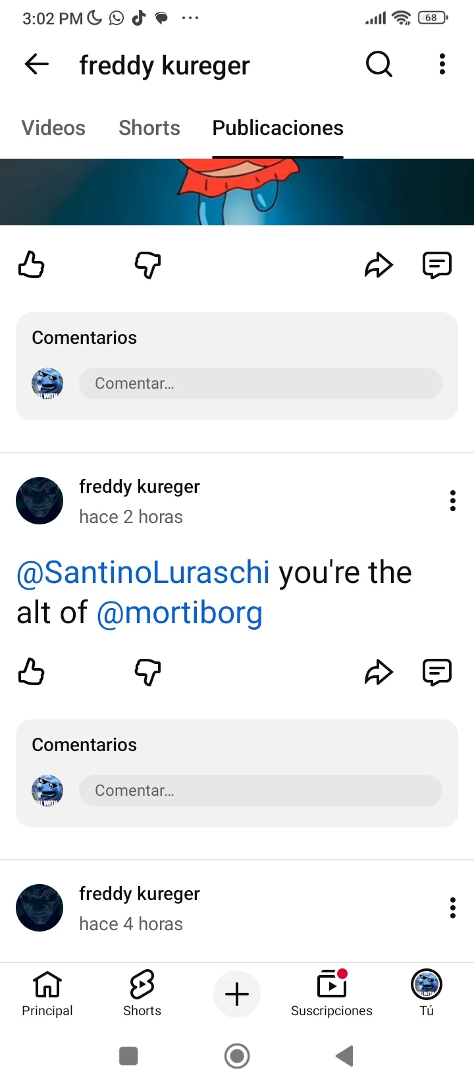Open channel search magnifier icon
The height and width of the screenshot is (1087, 474).
379,64
